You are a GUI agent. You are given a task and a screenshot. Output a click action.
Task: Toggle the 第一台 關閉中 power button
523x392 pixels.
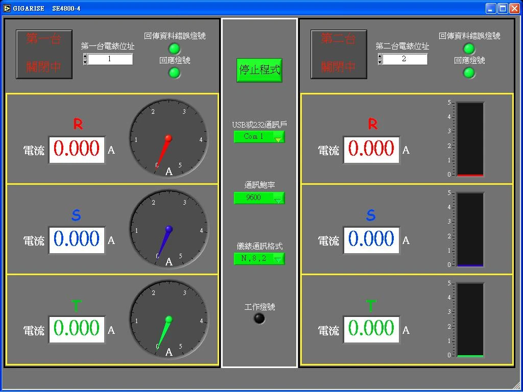(44, 54)
